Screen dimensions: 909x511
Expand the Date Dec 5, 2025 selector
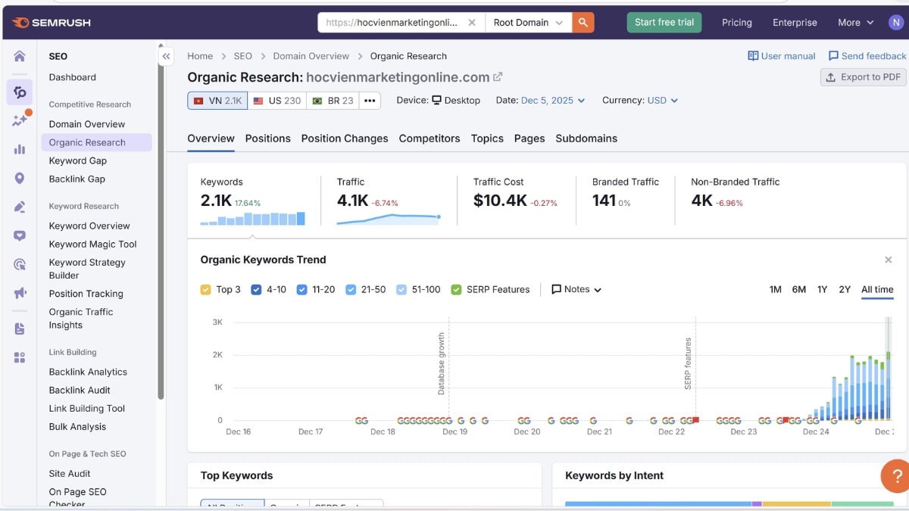545,100
